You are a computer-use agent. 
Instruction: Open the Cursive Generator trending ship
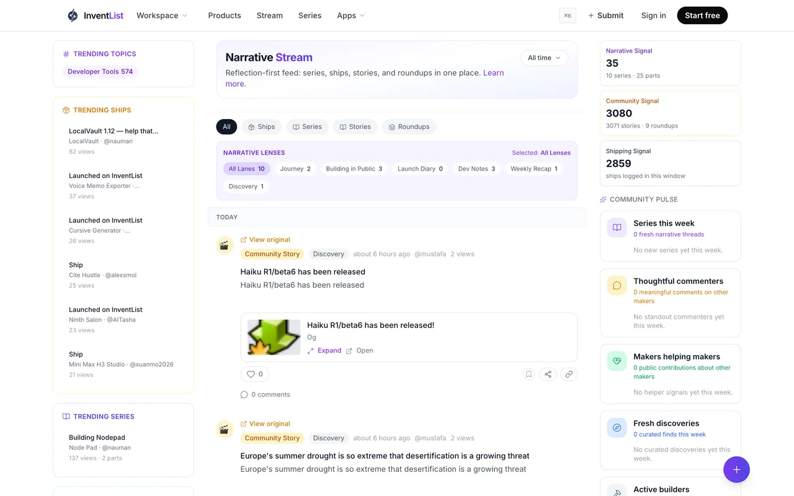point(123,230)
